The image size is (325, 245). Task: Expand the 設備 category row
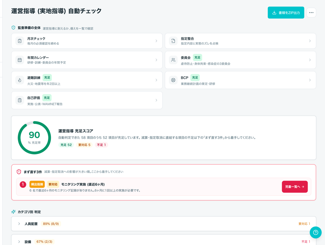(x=164, y=240)
